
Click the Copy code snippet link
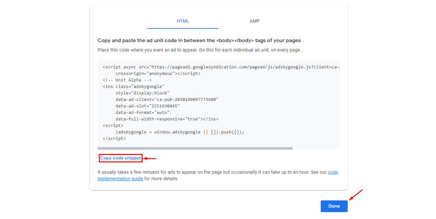120,158
